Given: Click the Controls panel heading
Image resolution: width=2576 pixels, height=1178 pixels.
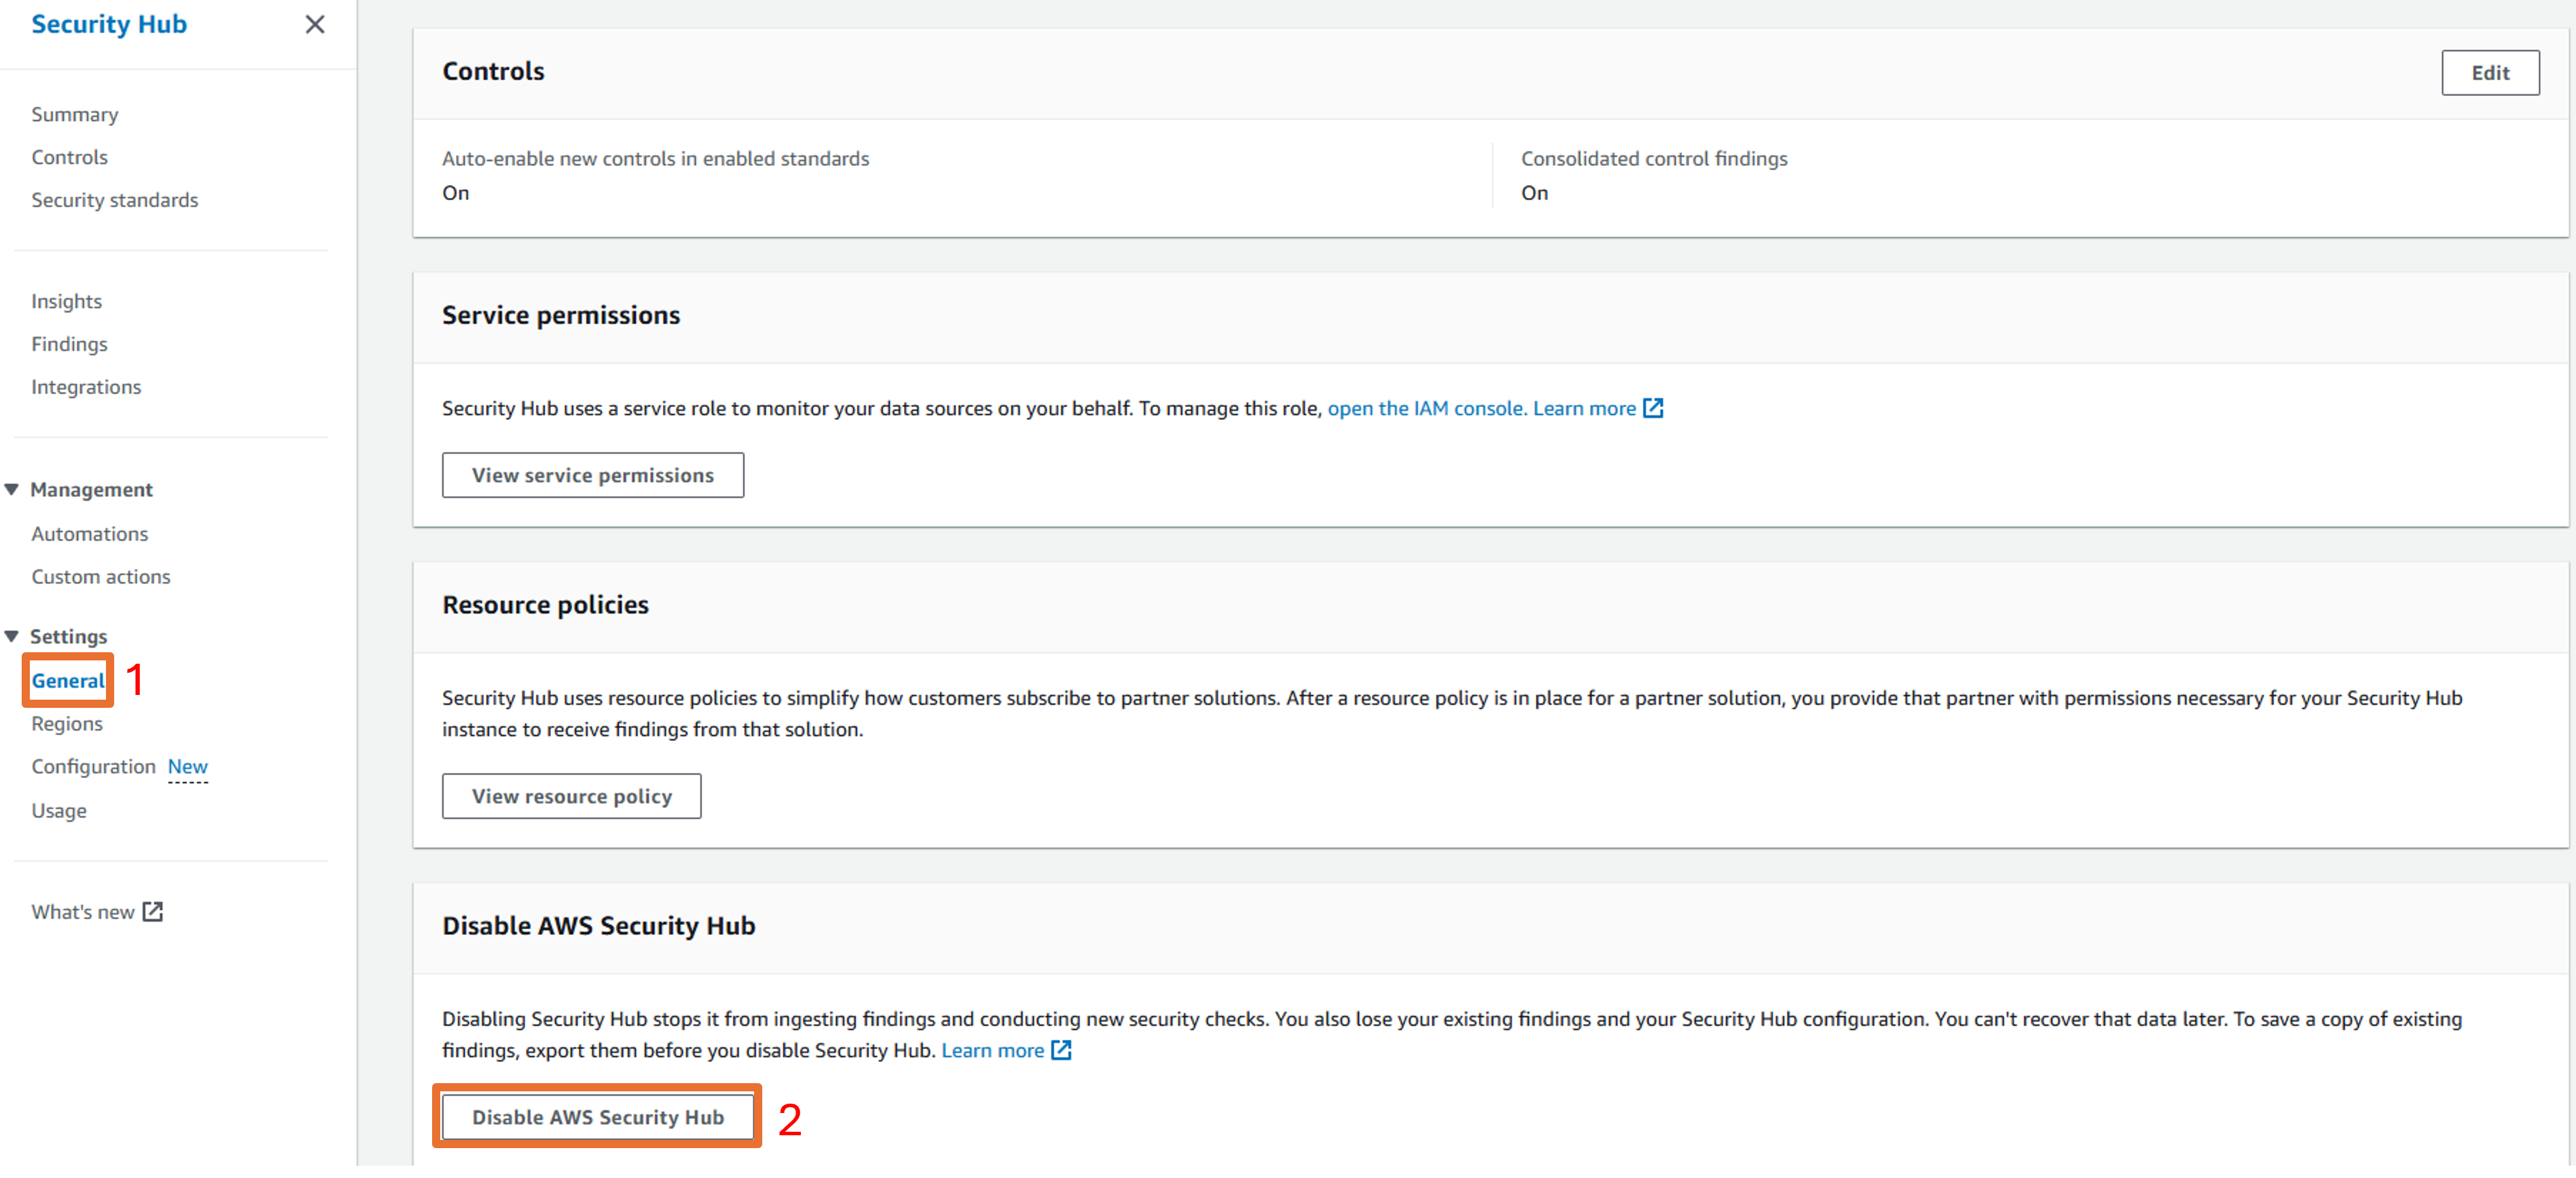Looking at the screenshot, I should [494, 71].
